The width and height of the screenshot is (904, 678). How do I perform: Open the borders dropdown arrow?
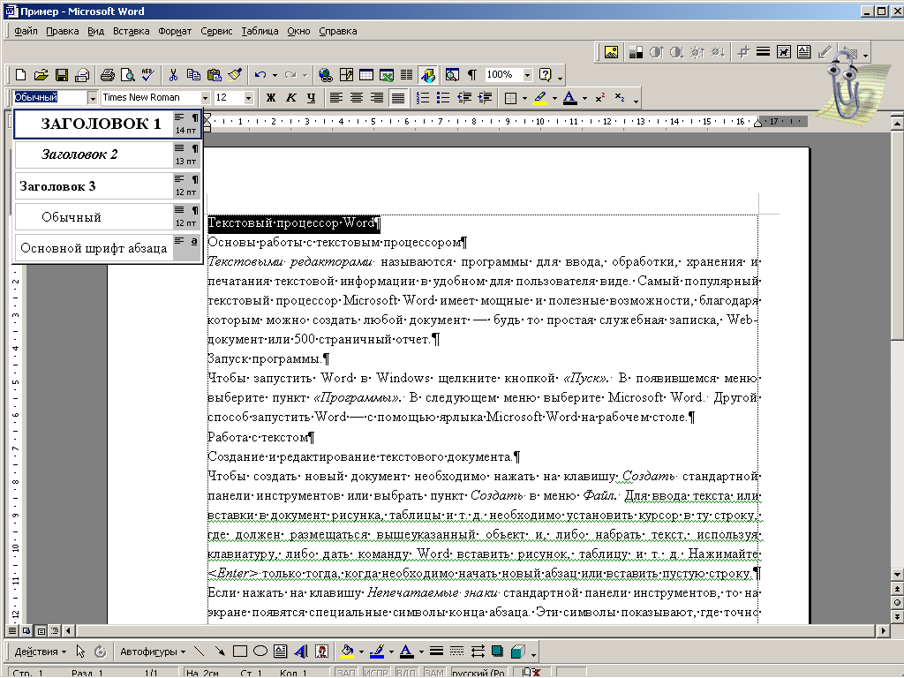524,98
